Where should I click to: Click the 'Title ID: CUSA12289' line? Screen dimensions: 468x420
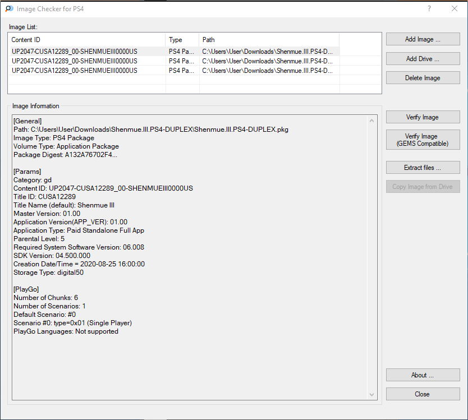pyautogui.click(x=44, y=197)
